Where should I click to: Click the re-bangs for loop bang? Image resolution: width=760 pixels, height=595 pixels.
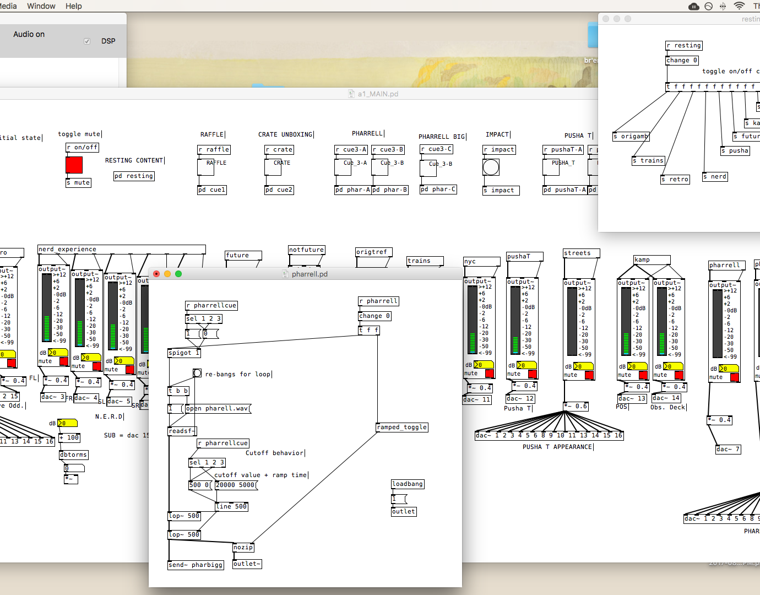[x=197, y=373]
